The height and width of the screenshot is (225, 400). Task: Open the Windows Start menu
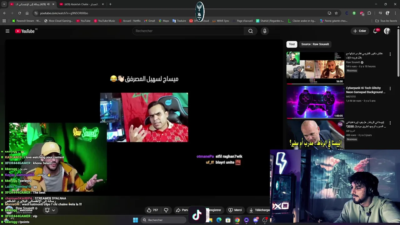coord(135,220)
